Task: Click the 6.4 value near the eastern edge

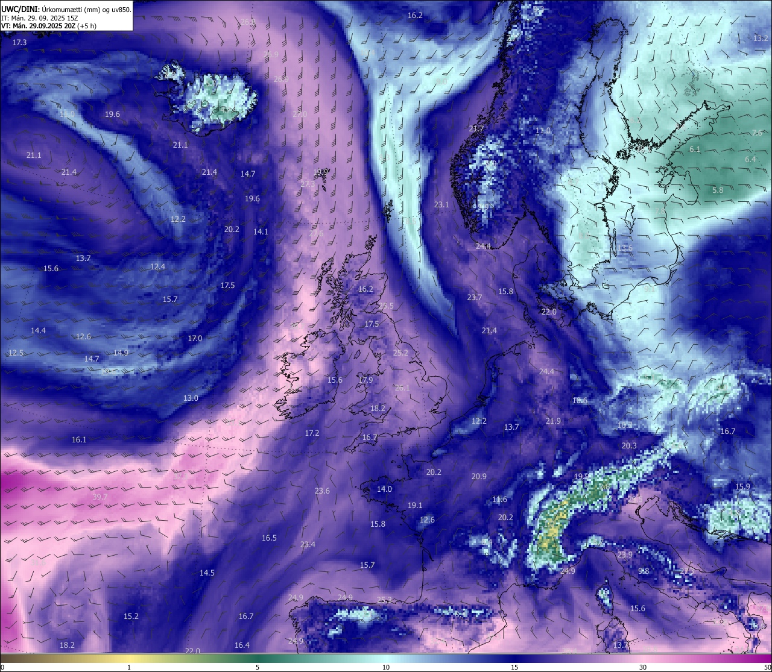Action: (x=750, y=160)
